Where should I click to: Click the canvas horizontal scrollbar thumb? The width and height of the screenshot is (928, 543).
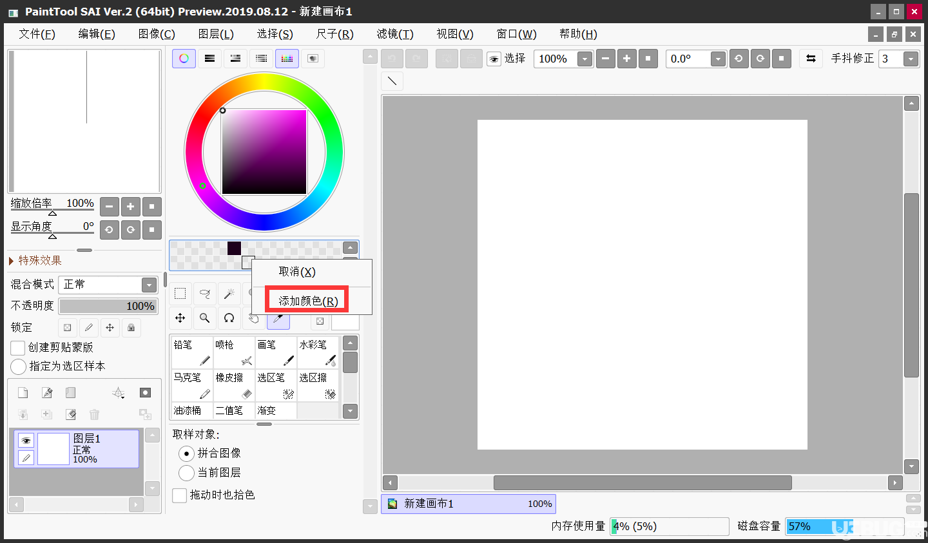click(643, 482)
